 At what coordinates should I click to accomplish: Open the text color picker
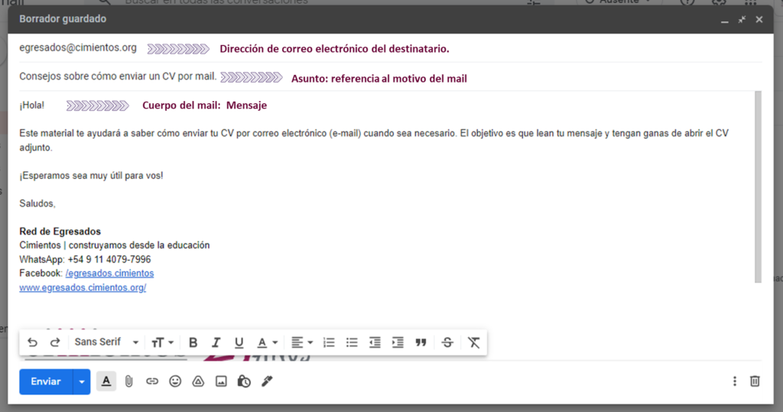[x=267, y=342]
